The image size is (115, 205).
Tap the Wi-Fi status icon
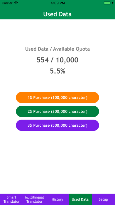coord(16,3)
